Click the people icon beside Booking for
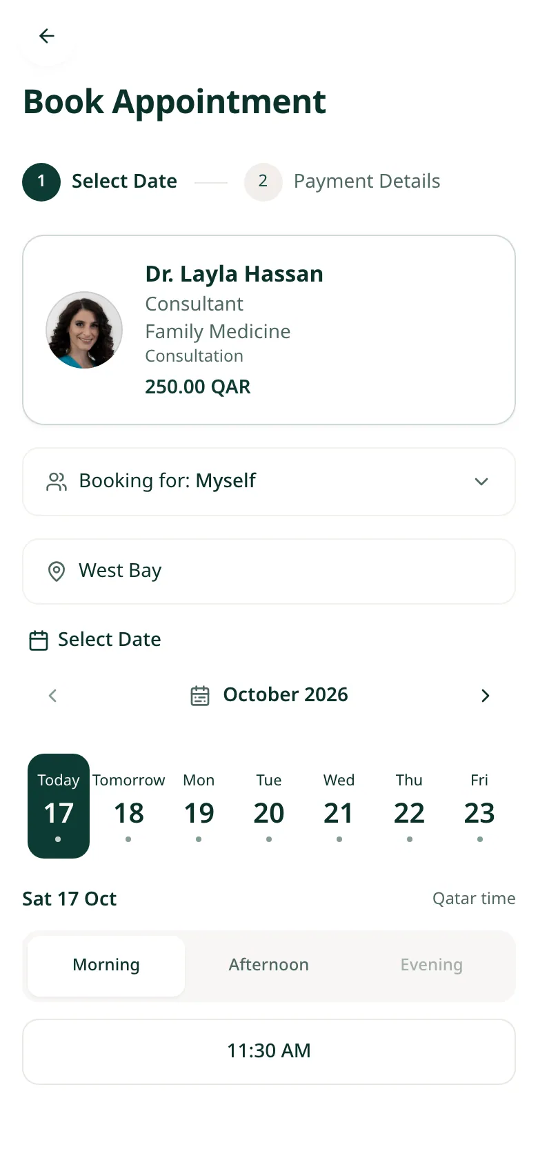Viewport: 538px width, 1165px height. tap(57, 482)
